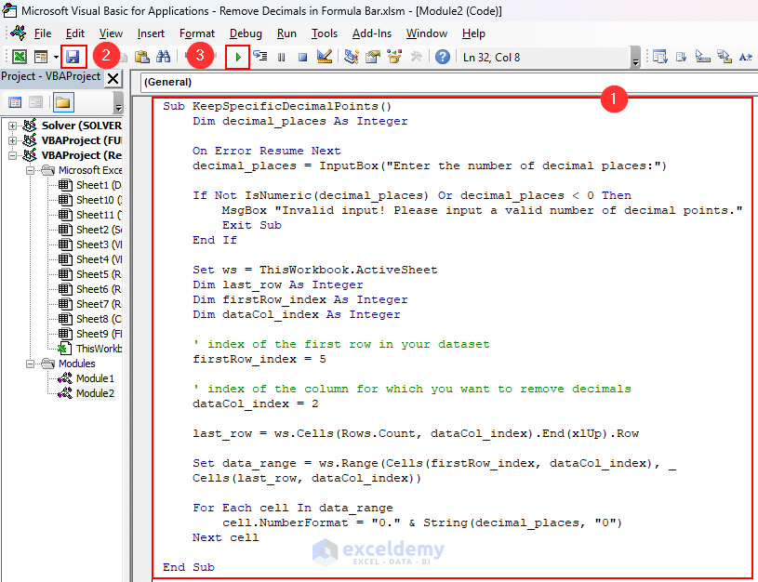This screenshot has height=582, width=758.
Task: Expand the VBAProject (FU node
Action: [13, 140]
